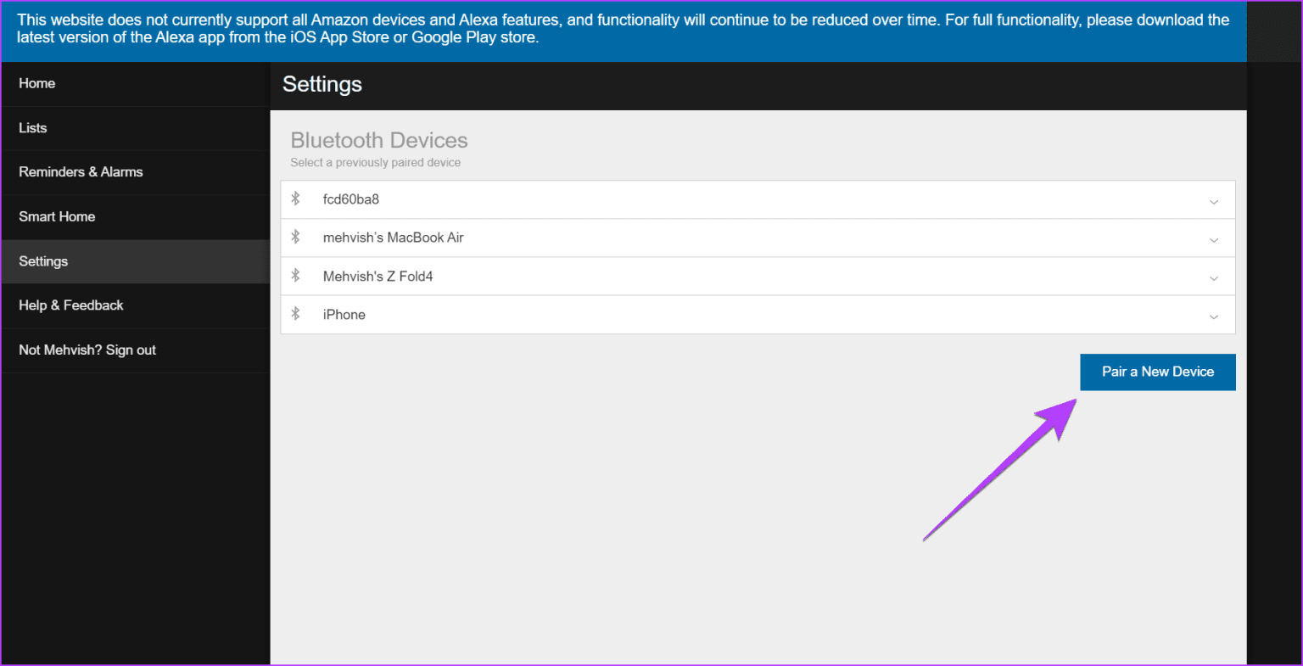The image size is (1303, 666).
Task: Click the Bluetooth Devices heading
Action: (379, 140)
